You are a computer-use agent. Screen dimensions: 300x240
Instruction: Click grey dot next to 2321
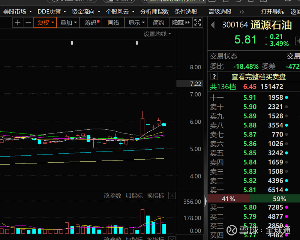pos(286,106)
